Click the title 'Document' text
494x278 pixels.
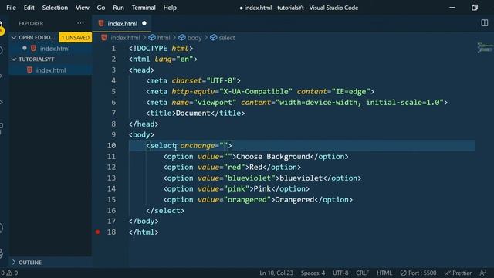193,114
